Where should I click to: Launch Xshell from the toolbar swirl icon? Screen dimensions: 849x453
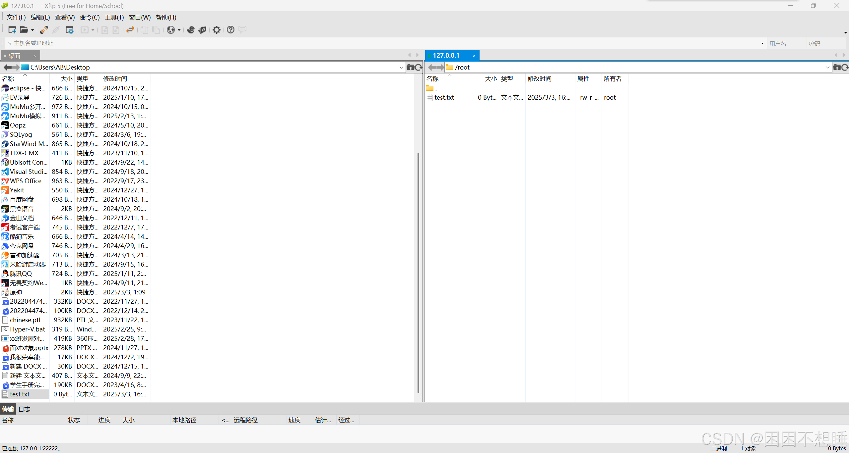click(x=190, y=30)
